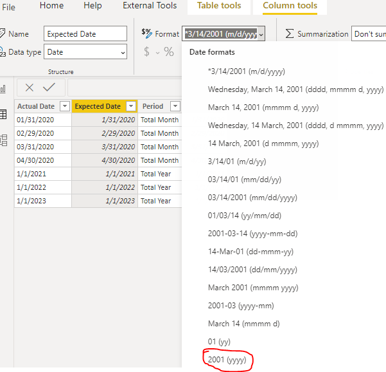Choose 14 March, 2001 (d mmmm, yyyy)
Viewport: 386px width, 372px height.
pos(263,144)
